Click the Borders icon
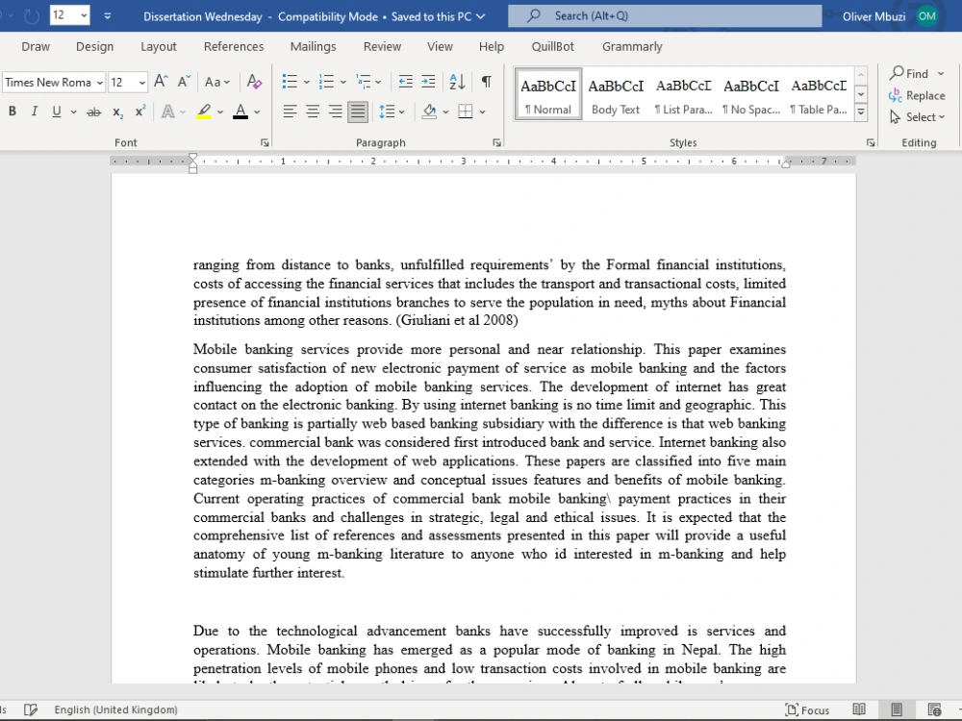This screenshot has height=721, width=962. 466,112
